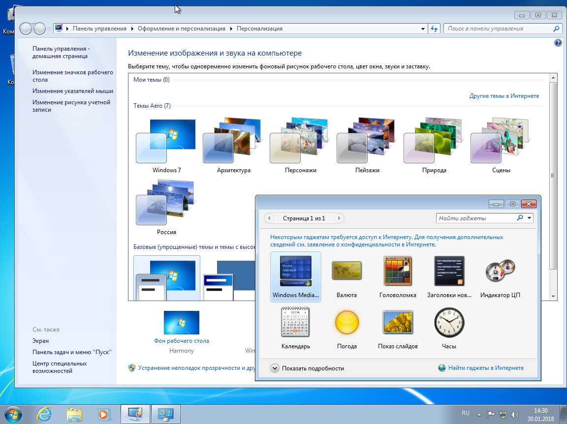Open Windows Explorer from taskbar
567x424 pixels.
[74, 414]
